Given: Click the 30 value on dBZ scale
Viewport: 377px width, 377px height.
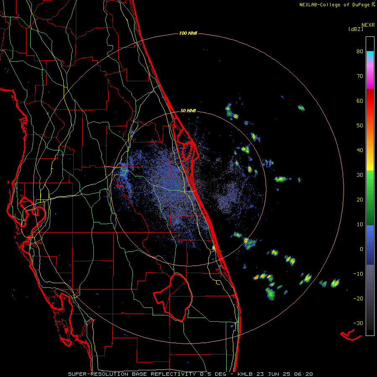Looking at the screenshot, I should pos(360,175).
